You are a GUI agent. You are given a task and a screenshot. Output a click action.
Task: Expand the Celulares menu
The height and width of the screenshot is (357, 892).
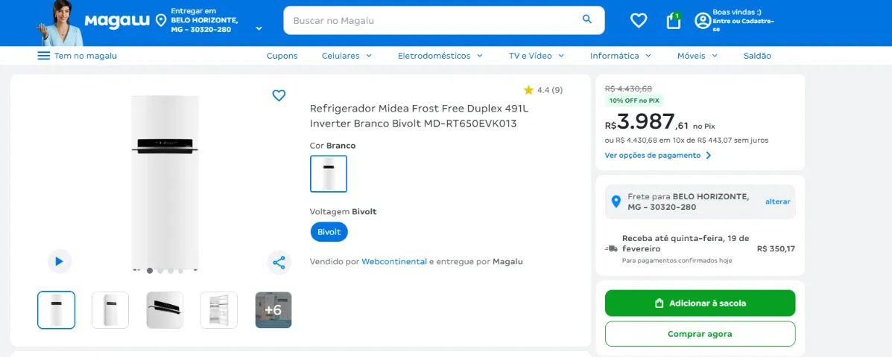(x=347, y=56)
